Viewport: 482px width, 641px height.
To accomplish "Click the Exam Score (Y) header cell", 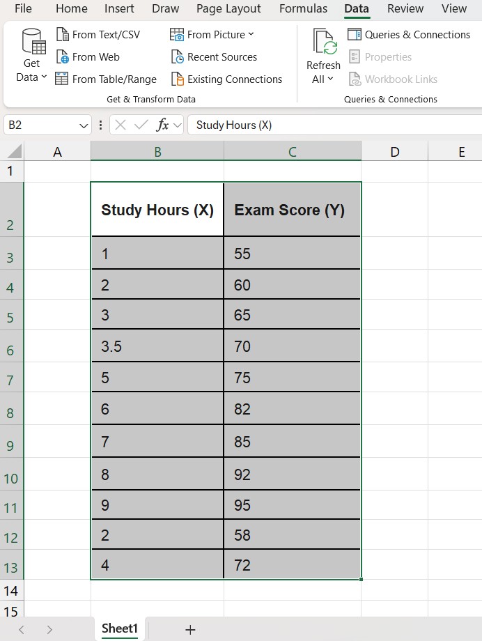I will click(292, 209).
